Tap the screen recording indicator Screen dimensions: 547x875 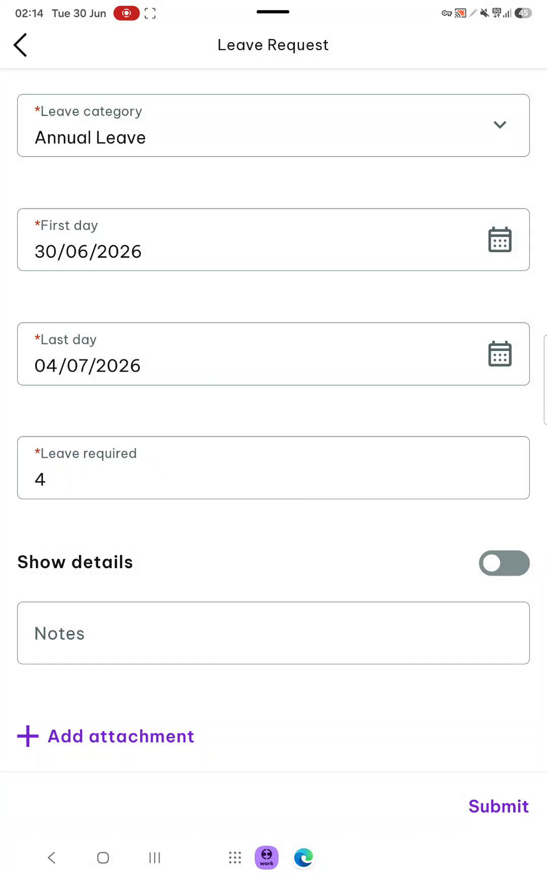coord(126,13)
